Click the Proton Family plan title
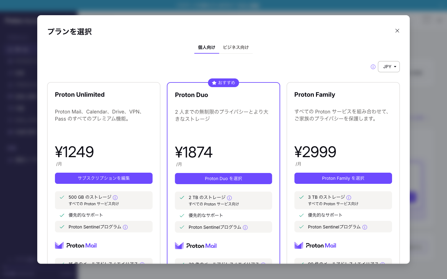Image resolution: width=447 pixels, height=279 pixels. [315, 95]
